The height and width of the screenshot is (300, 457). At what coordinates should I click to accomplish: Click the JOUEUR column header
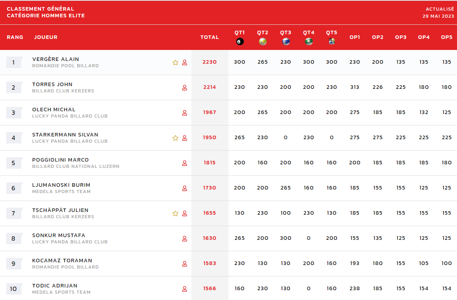click(46, 37)
